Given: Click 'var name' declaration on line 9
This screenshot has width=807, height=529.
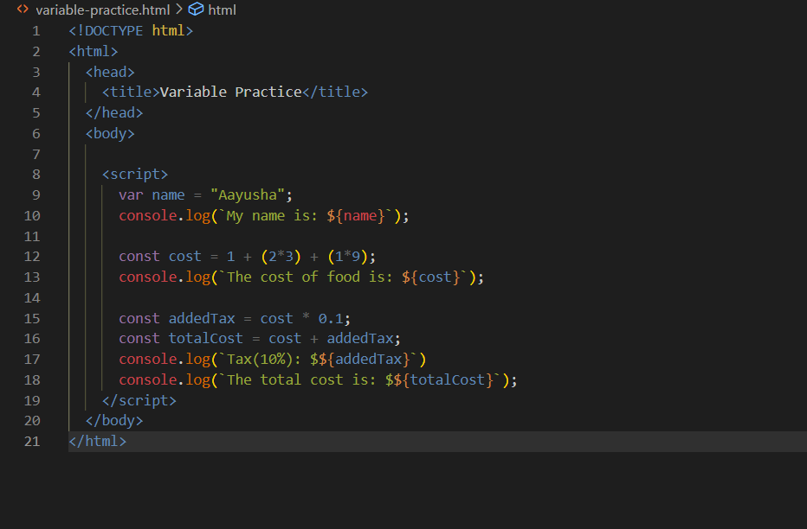Looking at the screenshot, I should pyautogui.click(x=152, y=195).
